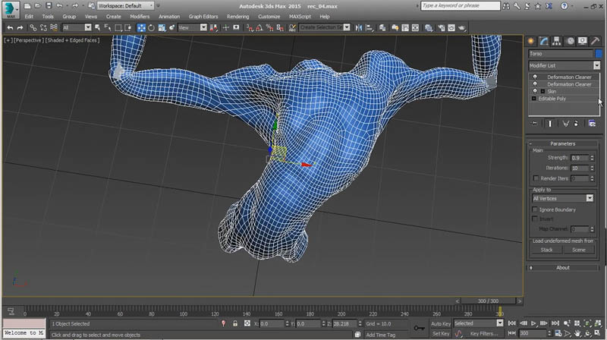Click the Configure Modifier Sets icon
This screenshot has width=607, height=340.
[592, 123]
